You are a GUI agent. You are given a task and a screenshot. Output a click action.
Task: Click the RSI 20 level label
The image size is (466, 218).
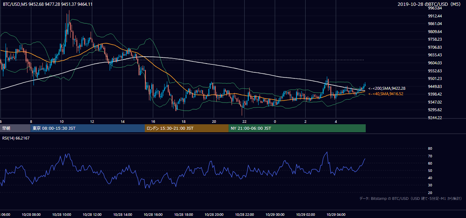[x=430, y=193]
